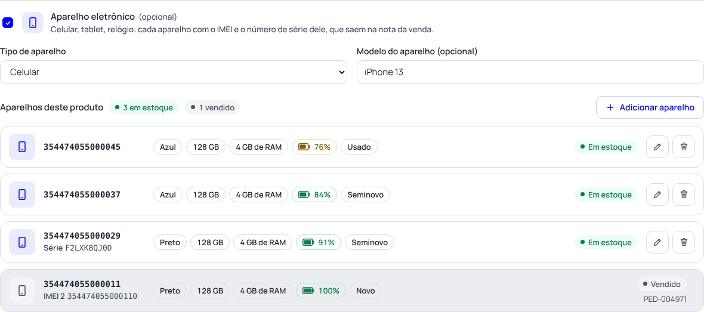Click the 76% battery badge
The image size is (704, 312).
314,147
